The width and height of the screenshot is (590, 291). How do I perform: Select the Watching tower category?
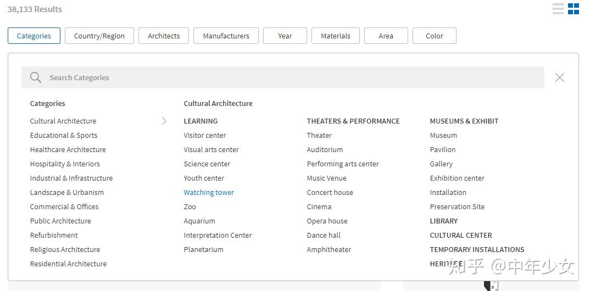(x=209, y=192)
